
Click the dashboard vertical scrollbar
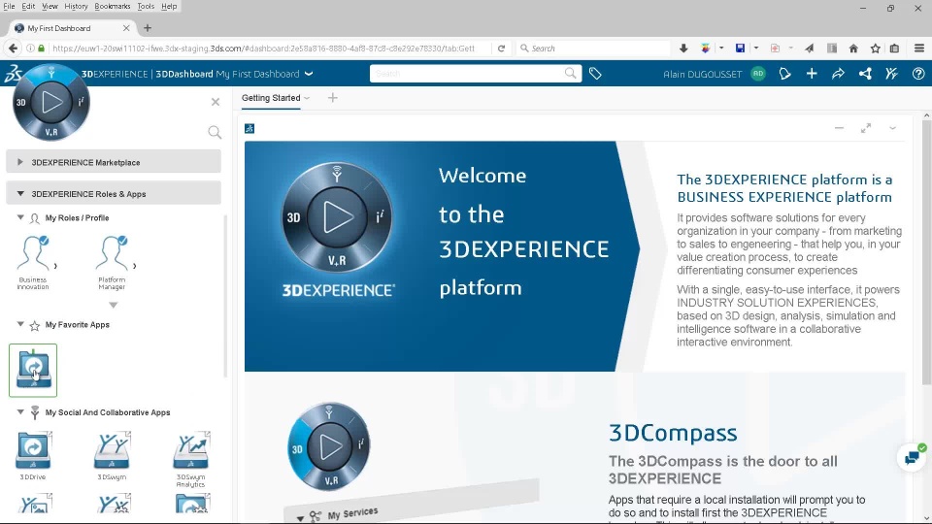[926, 252]
